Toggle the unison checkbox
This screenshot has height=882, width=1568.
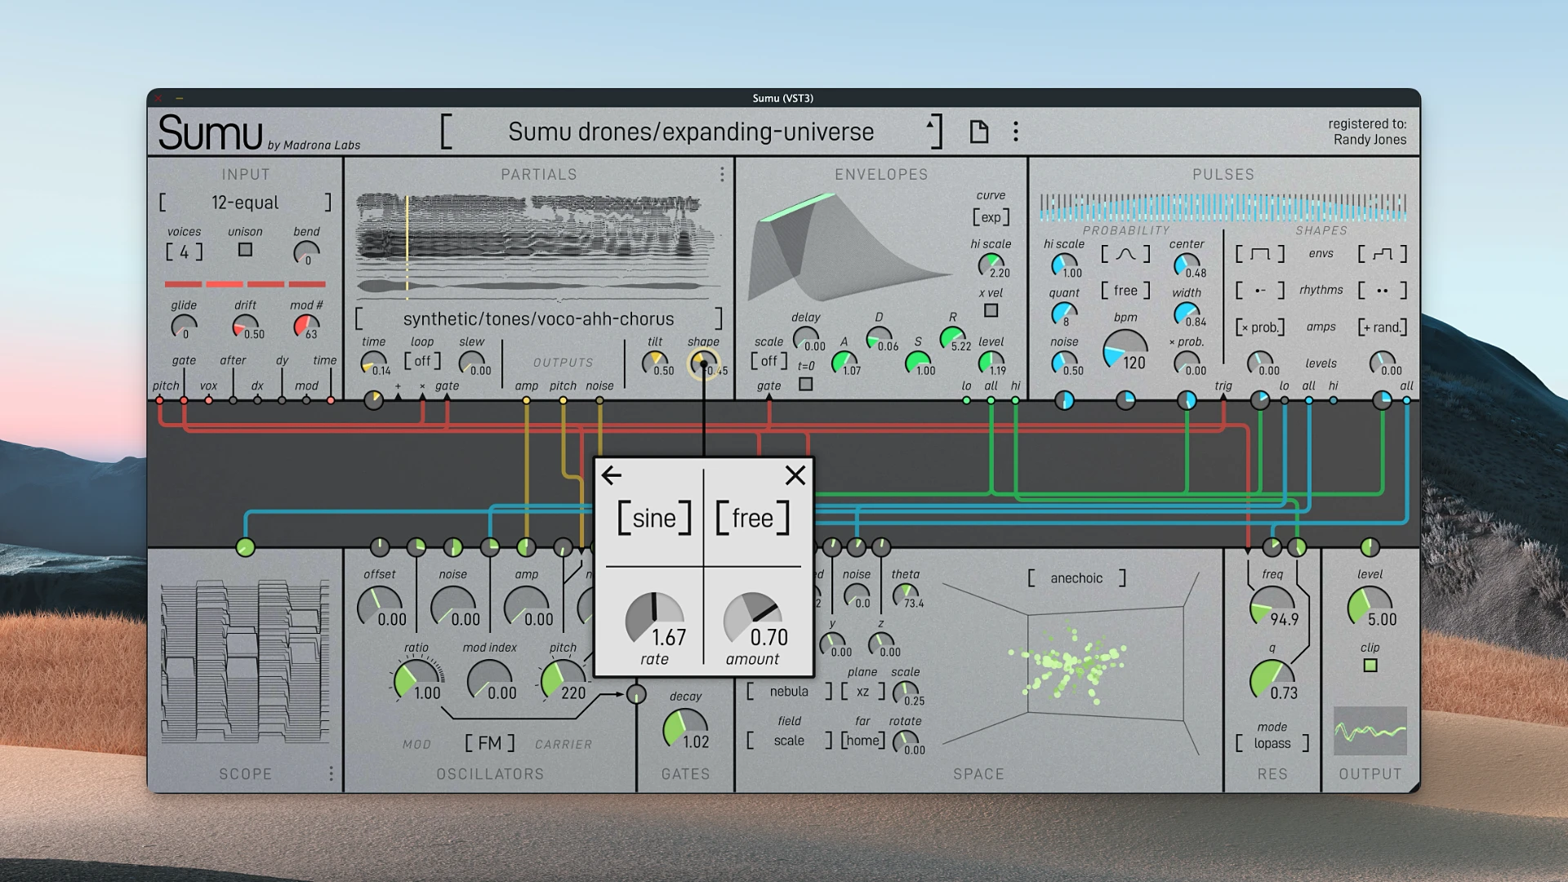pos(245,251)
